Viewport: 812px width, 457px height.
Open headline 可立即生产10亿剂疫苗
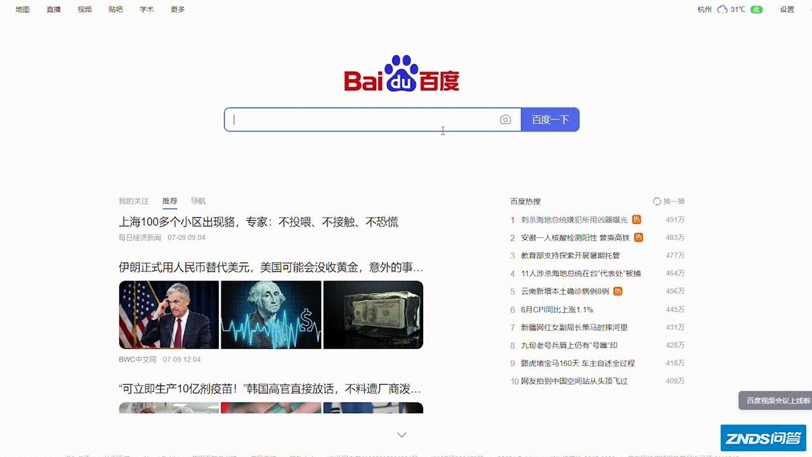click(270, 388)
